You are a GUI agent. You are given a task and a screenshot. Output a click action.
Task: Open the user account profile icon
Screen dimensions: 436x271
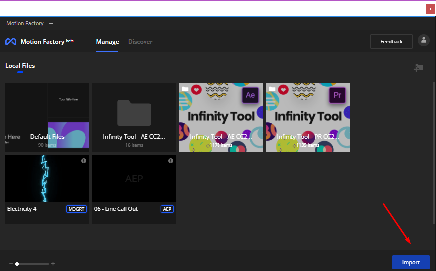[424, 40]
